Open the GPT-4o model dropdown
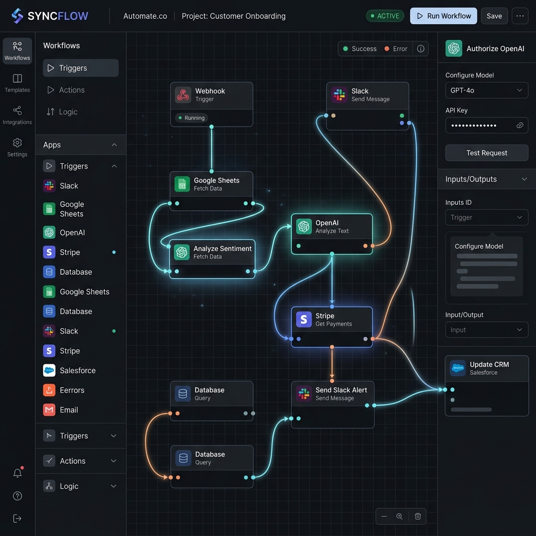Viewport: 536px width, 536px height. [486, 90]
